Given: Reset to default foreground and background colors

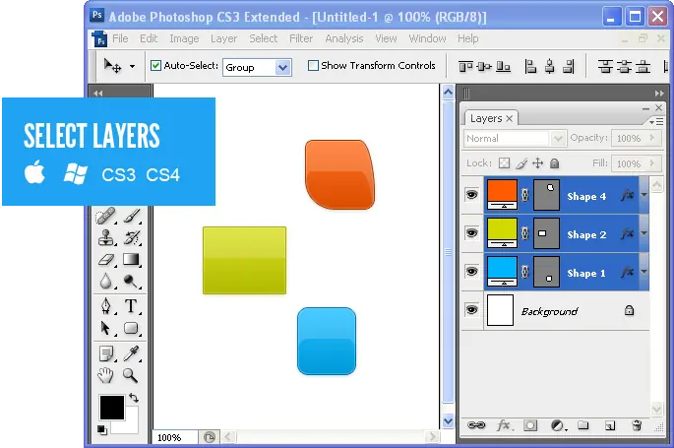Looking at the screenshot, I should pyautogui.click(x=102, y=429).
